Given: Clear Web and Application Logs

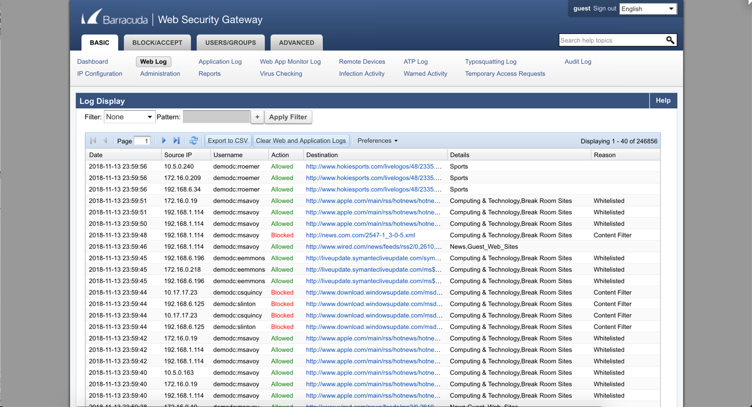Looking at the screenshot, I should (301, 140).
